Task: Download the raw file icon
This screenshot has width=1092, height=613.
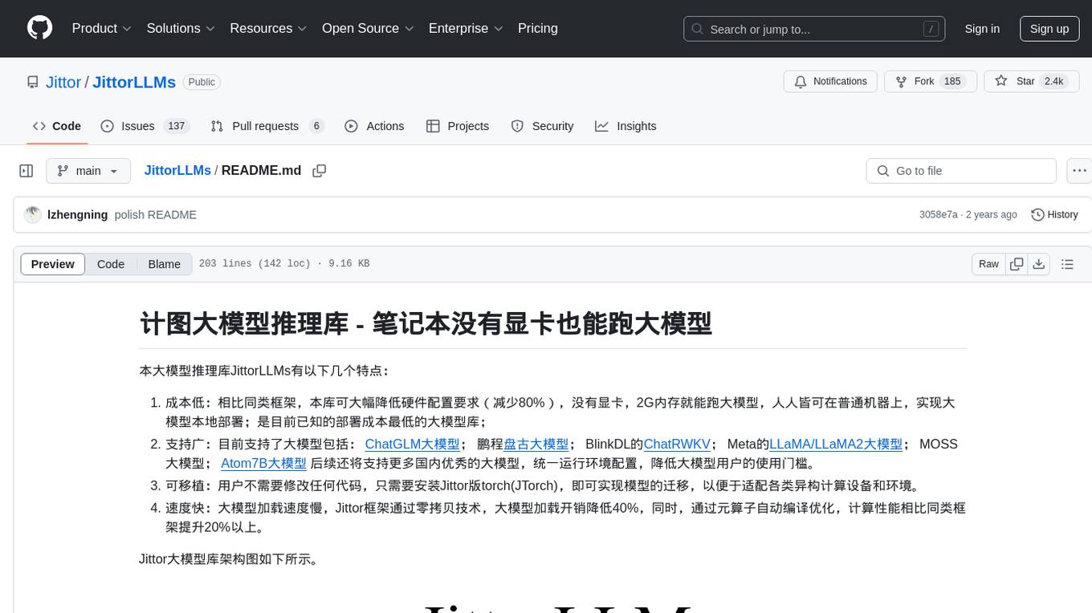Action: pos(1039,264)
